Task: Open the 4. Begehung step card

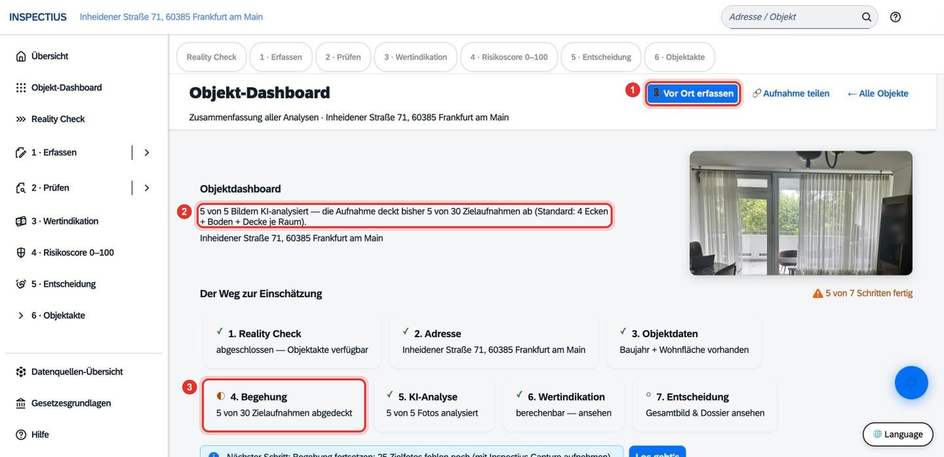Action: [x=284, y=405]
